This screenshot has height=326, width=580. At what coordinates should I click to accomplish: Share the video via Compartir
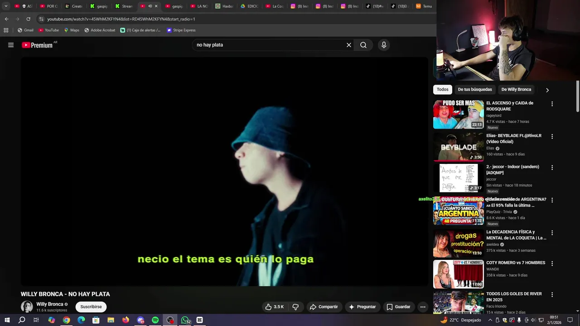[x=324, y=307]
